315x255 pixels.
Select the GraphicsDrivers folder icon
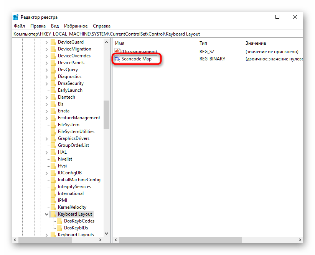pyautogui.click(x=53, y=138)
